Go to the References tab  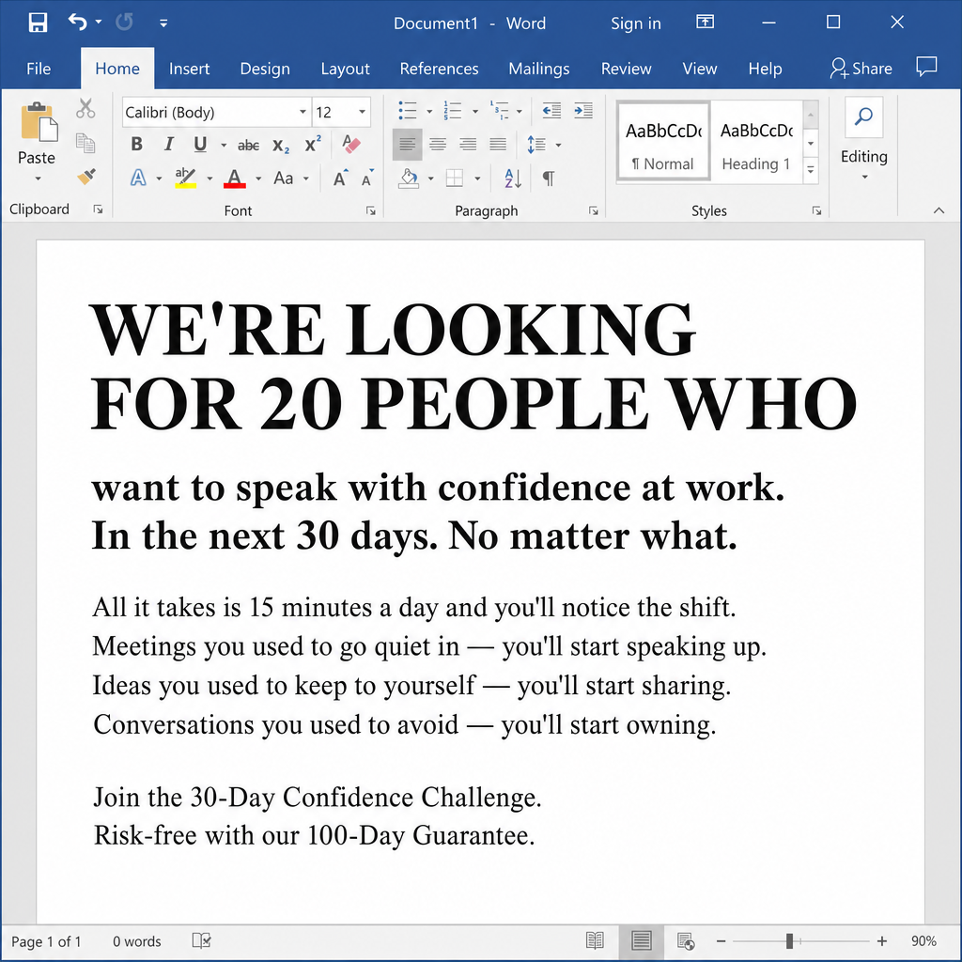tap(440, 68)
